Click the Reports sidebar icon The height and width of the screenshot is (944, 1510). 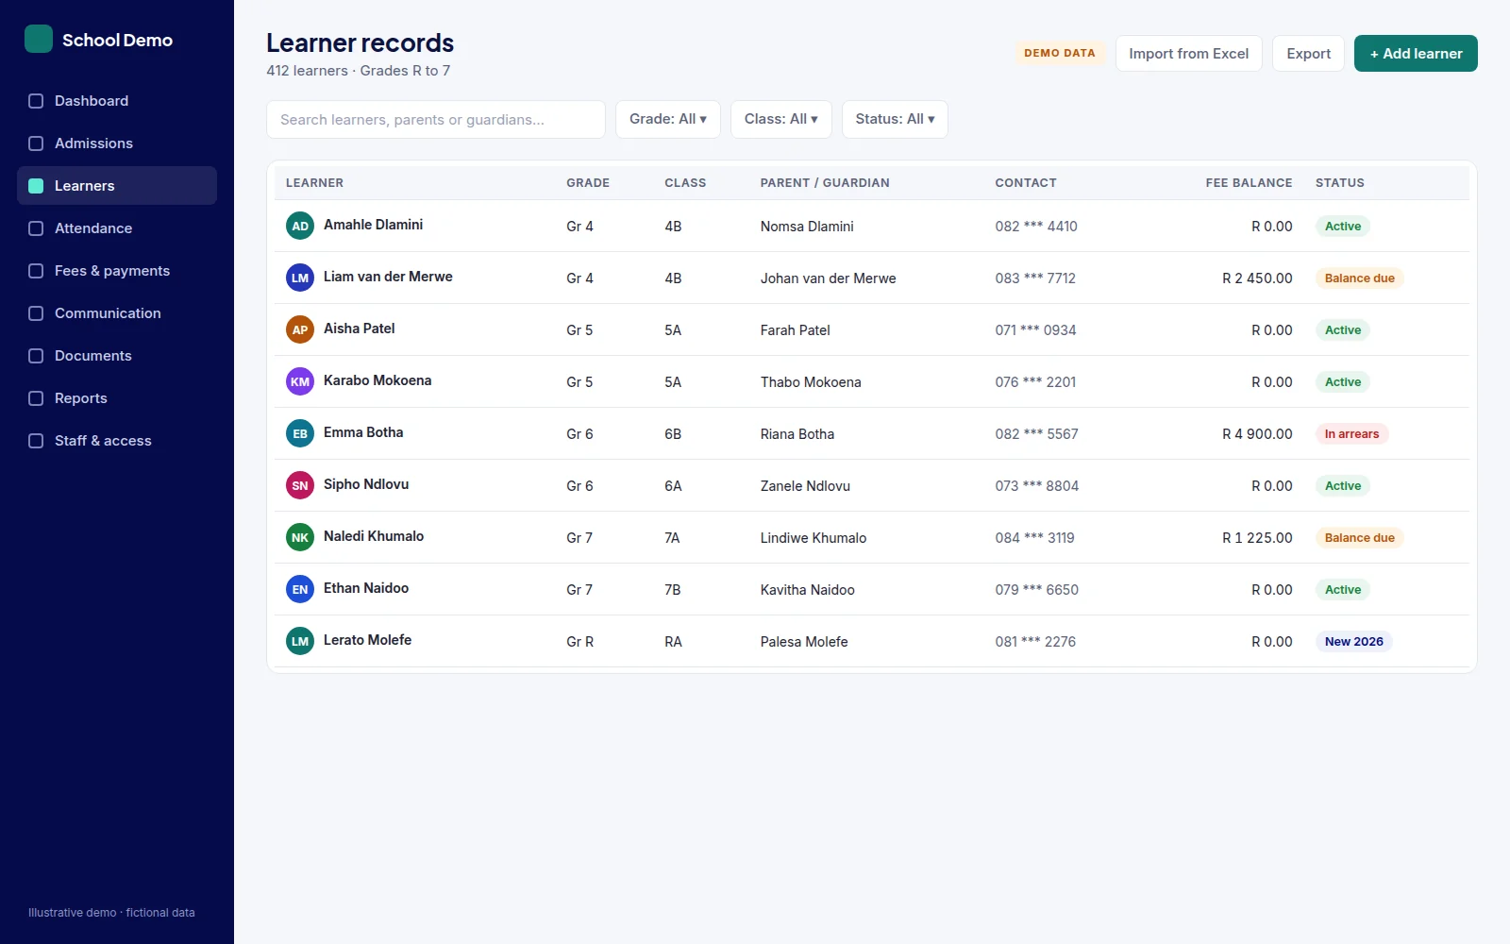click(36, 398)
